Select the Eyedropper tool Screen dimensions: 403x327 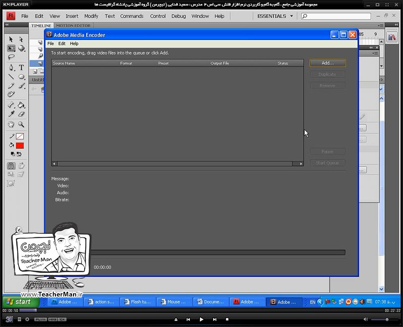(11, 114)
